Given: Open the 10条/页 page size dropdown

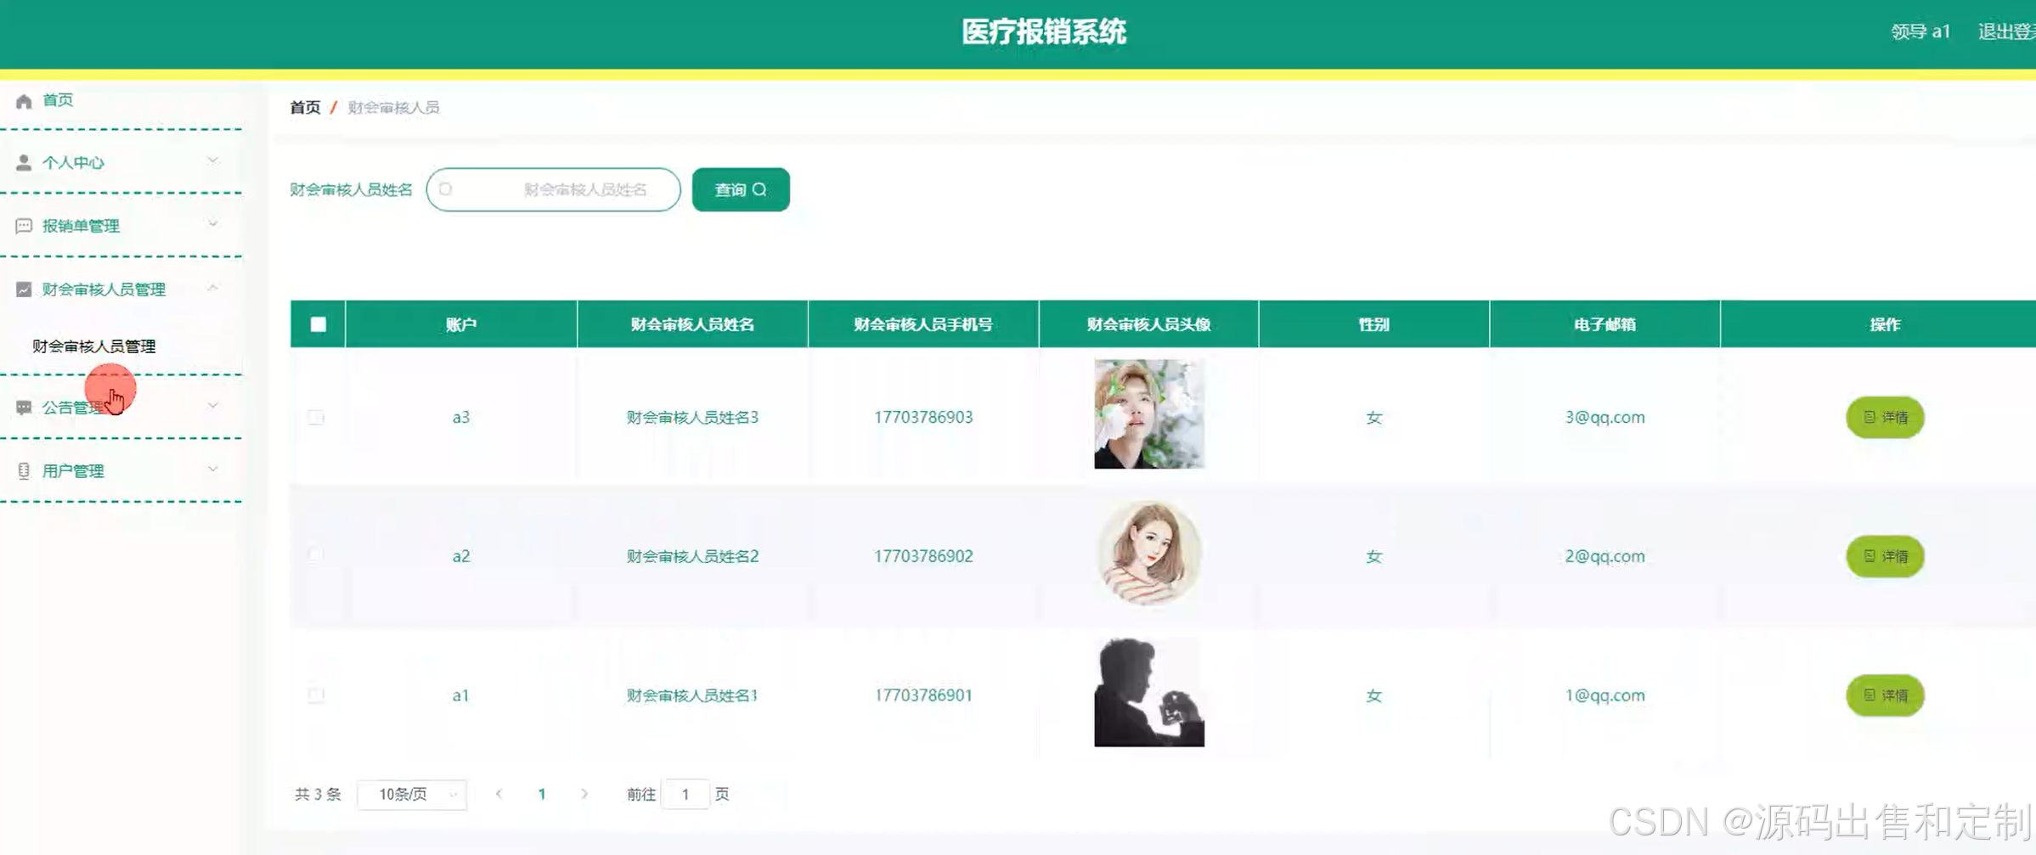Looking at the screenshot, I should (x=412, y=794).
